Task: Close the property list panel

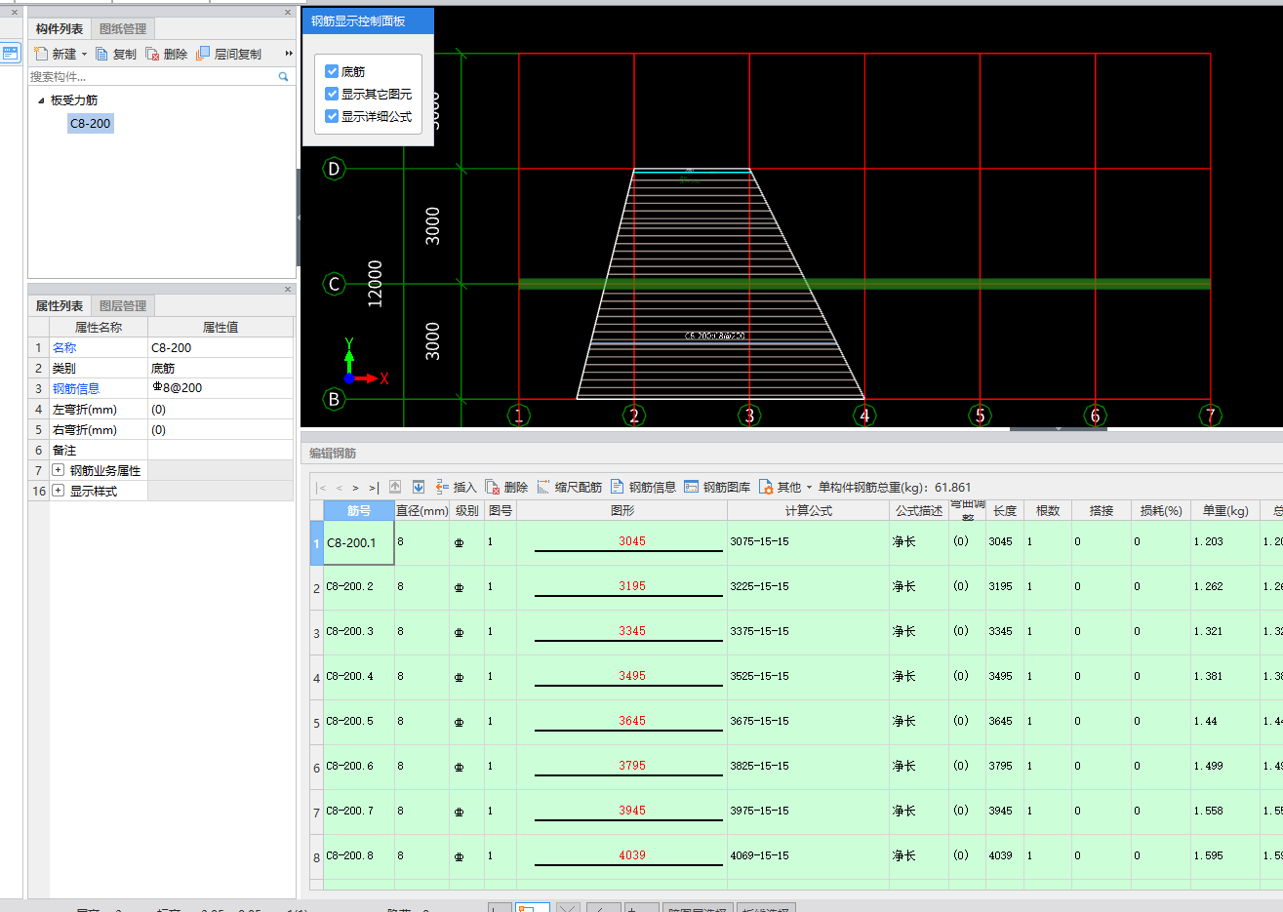Action: (288, 290)
